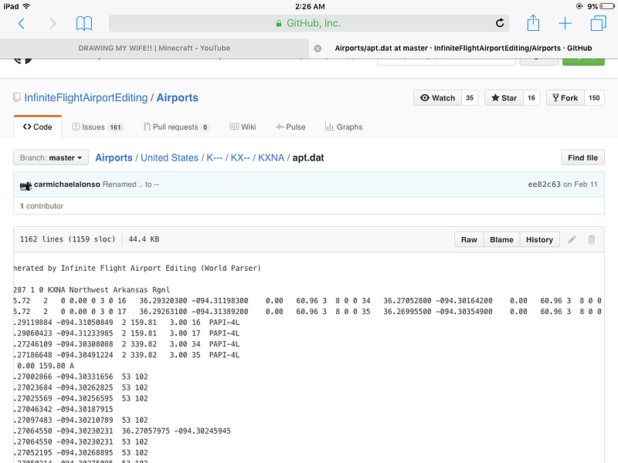Select the 44.4 KB file size
The image size is (618, 463).
[144, 239]
